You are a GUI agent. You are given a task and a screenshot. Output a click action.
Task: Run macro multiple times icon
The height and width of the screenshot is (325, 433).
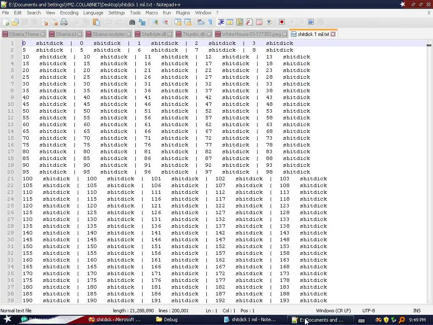311,22
